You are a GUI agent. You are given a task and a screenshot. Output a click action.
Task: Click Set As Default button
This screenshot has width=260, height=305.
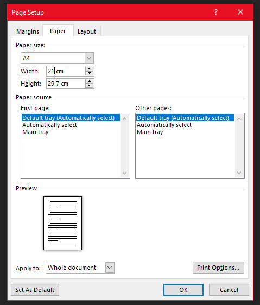click(35, 290)
